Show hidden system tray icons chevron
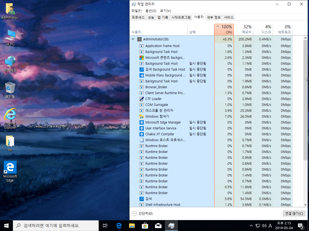This screenshot has width=309, height=231. (251, 226)
